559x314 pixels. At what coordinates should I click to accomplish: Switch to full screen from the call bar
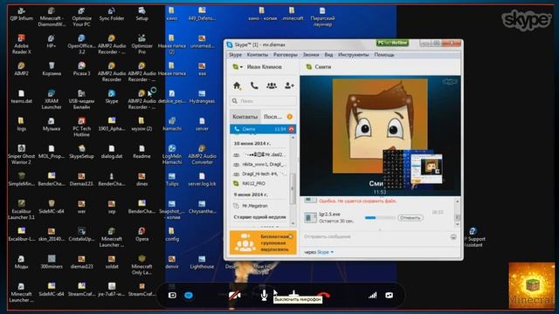click(390, 295)
